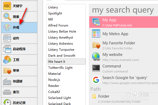Screen dimensions: 158x105
Task: Choose the Alfred Forum theme
Action: pyautogui.click(x=67, y=25)
